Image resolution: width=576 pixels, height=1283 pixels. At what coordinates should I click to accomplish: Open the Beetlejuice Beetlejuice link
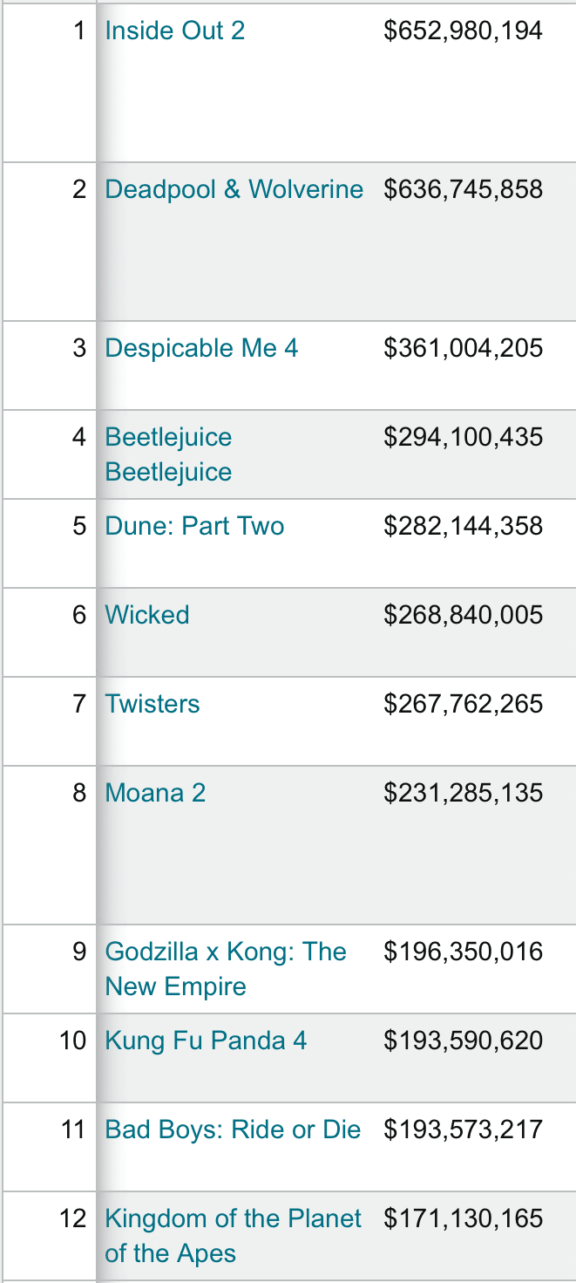[168, 454]
